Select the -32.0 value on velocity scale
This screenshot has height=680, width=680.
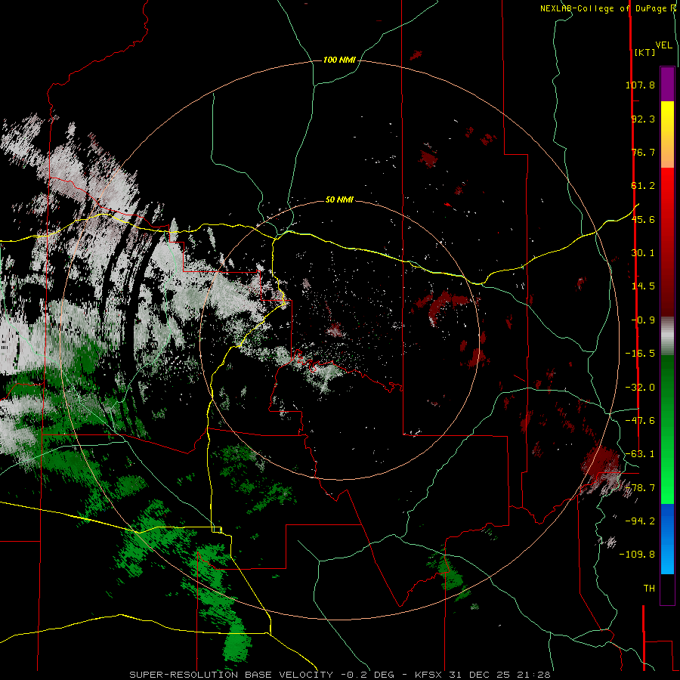pos(640,388)
